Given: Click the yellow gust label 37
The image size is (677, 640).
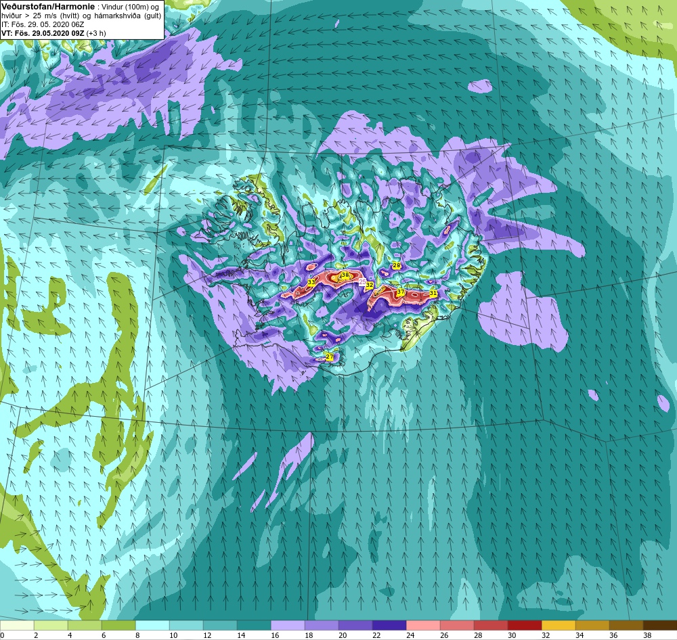Looking at the screenshot, I should coord(401,292).
